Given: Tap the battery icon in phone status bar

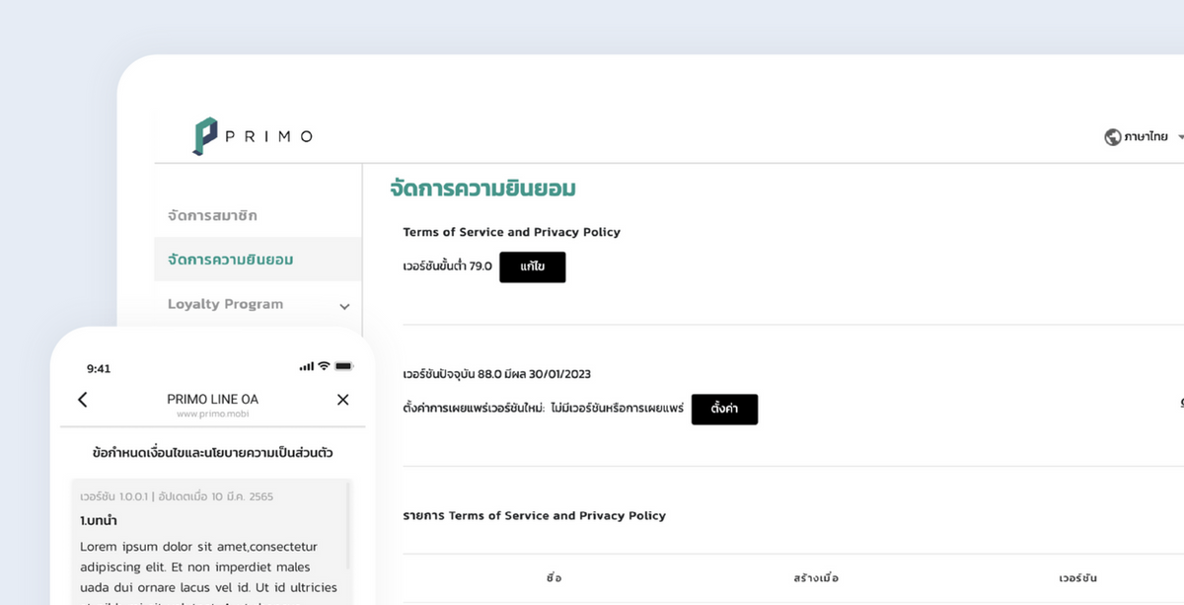Looking at the screenshot, I should [x=343, y=366].
